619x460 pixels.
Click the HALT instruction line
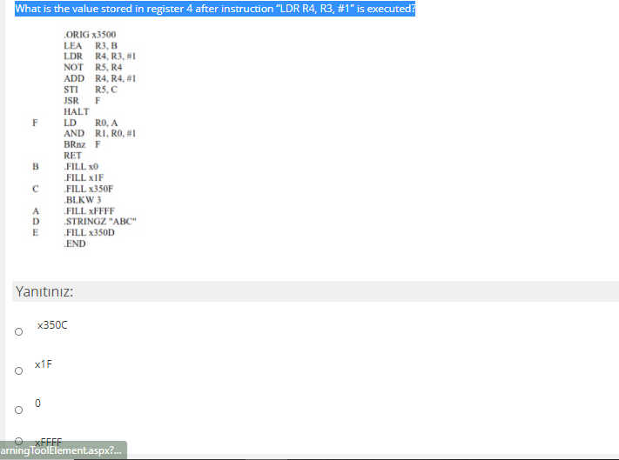(x=77, y=111)
